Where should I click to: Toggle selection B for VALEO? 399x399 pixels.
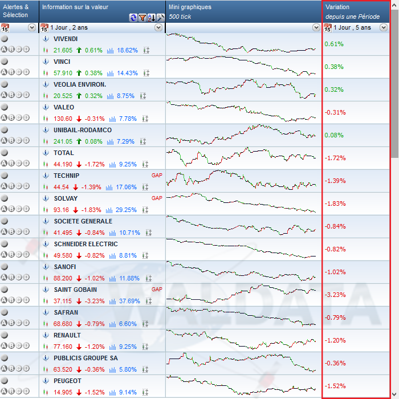coord(11,117)
